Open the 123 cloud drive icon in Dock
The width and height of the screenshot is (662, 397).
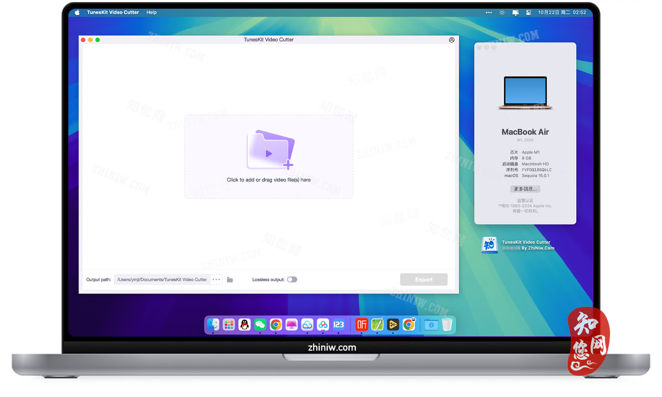click(339, 325)
